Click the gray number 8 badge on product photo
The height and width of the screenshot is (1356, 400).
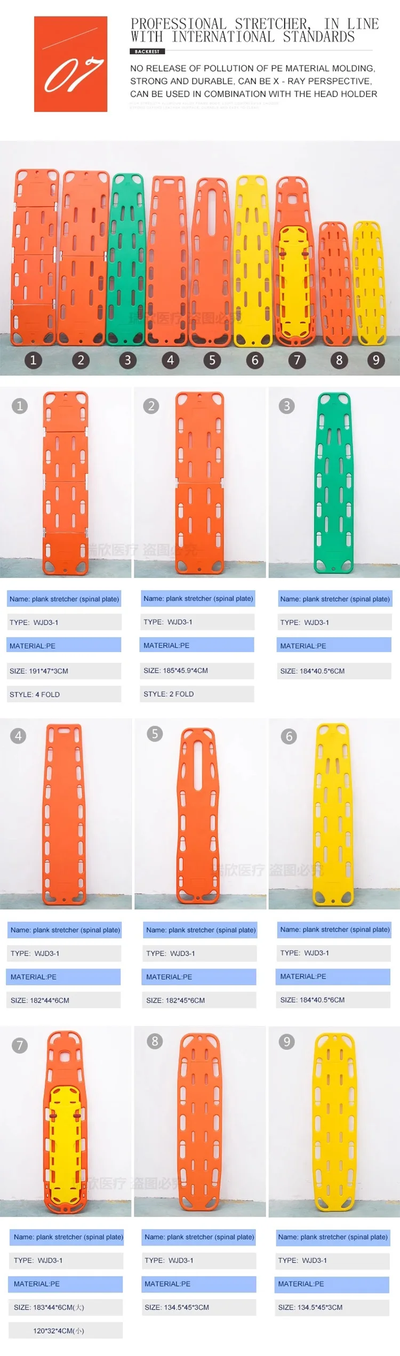tap(155, 1041)
